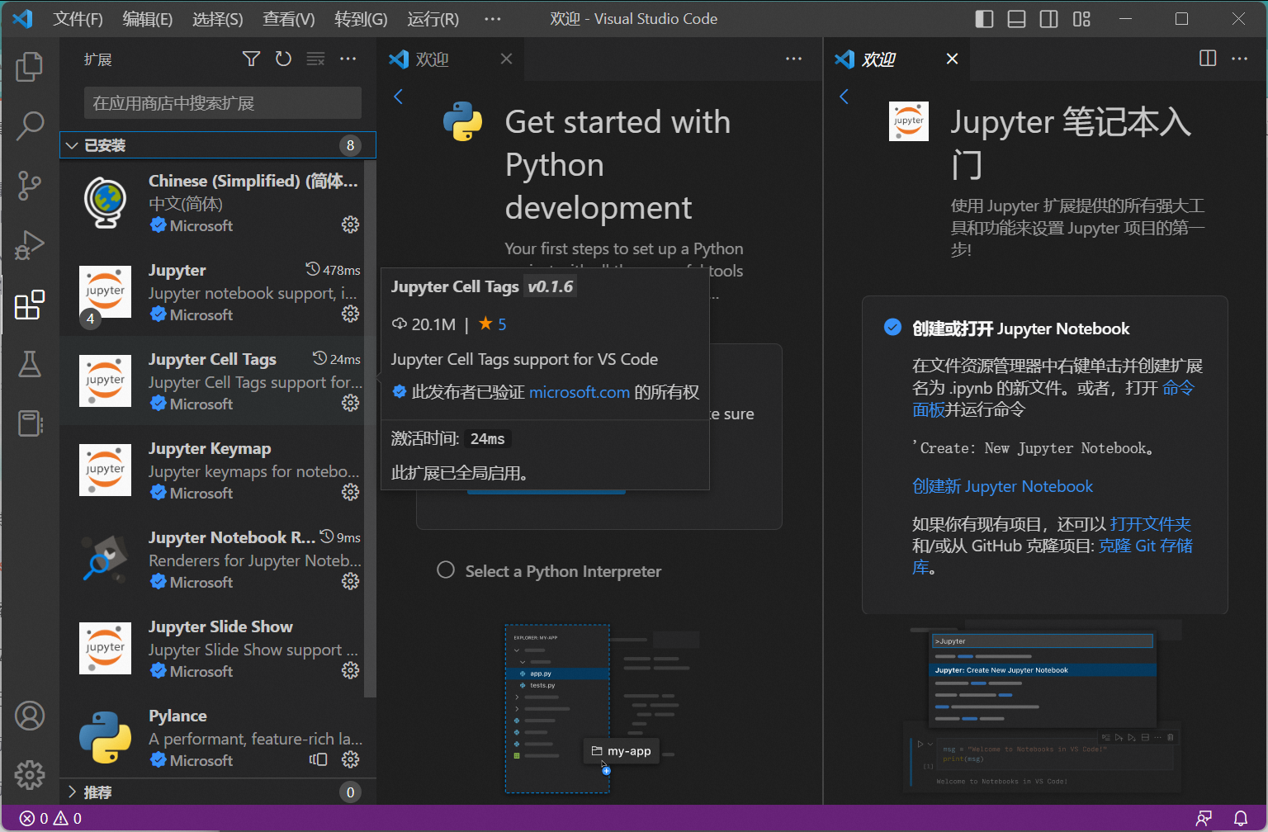The height and width of the screenshot is (832, 1268).
Task: Open the Jupyter notebook sidebar view icon
Action: coord(30,423)
